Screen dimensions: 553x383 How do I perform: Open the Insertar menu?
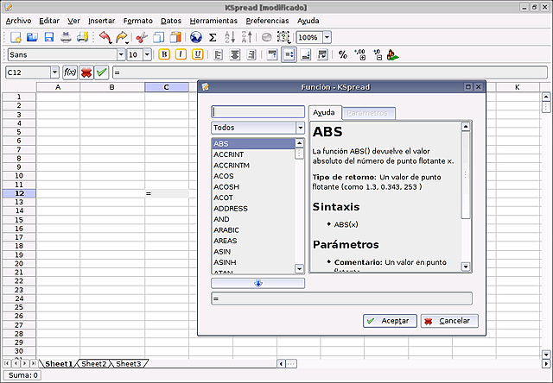[x=102, y=21]
